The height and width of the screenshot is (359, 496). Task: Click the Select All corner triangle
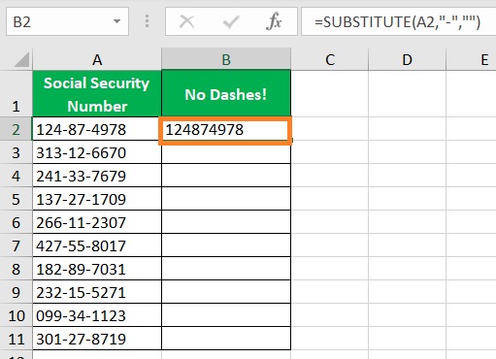tap(21, 60)
